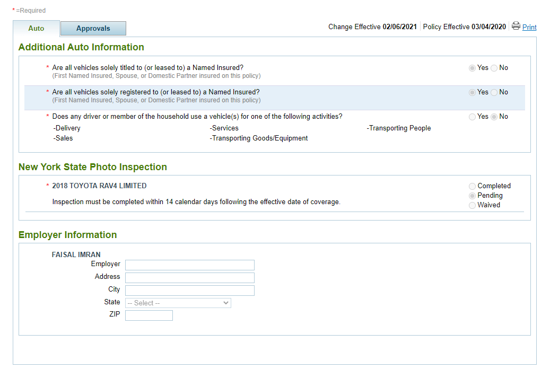This screenshot has width=550, height=369.
Task: Select Yes for household vehicle activities
Action: coord(472,117)
